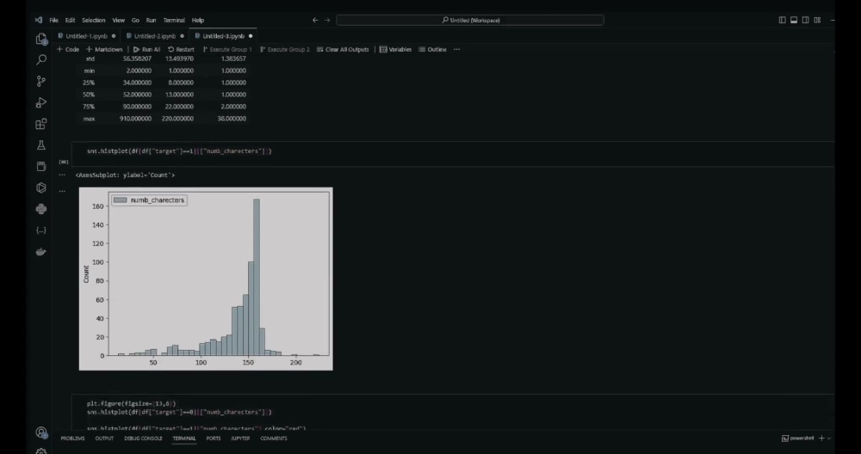Restart the notebook kernel
Image resolution: width=861 pixels, height=454 pixels.
click(x=181, y=49)
